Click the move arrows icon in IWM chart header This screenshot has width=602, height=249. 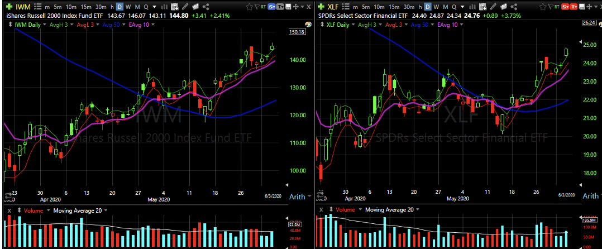(295, 7)
